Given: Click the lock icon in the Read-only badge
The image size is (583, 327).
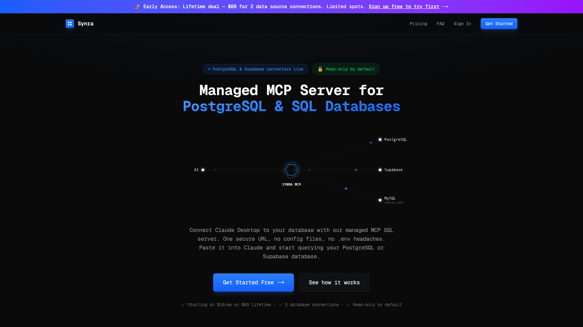Looking at the screenshot, I should tap(320, 69).
